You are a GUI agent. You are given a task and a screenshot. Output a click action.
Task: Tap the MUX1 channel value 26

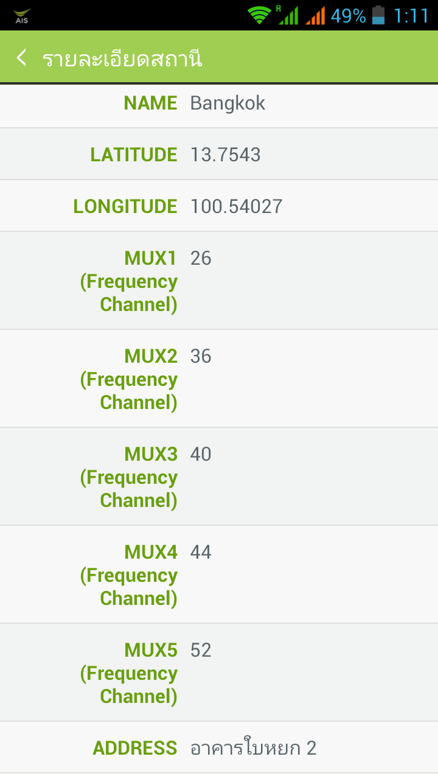201,258
